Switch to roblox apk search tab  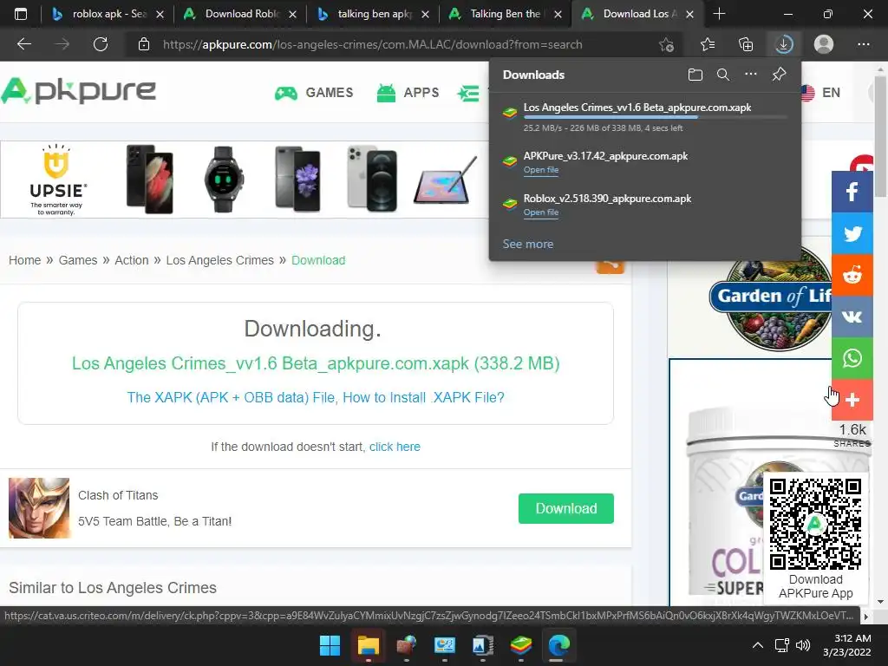pos(108,14)
